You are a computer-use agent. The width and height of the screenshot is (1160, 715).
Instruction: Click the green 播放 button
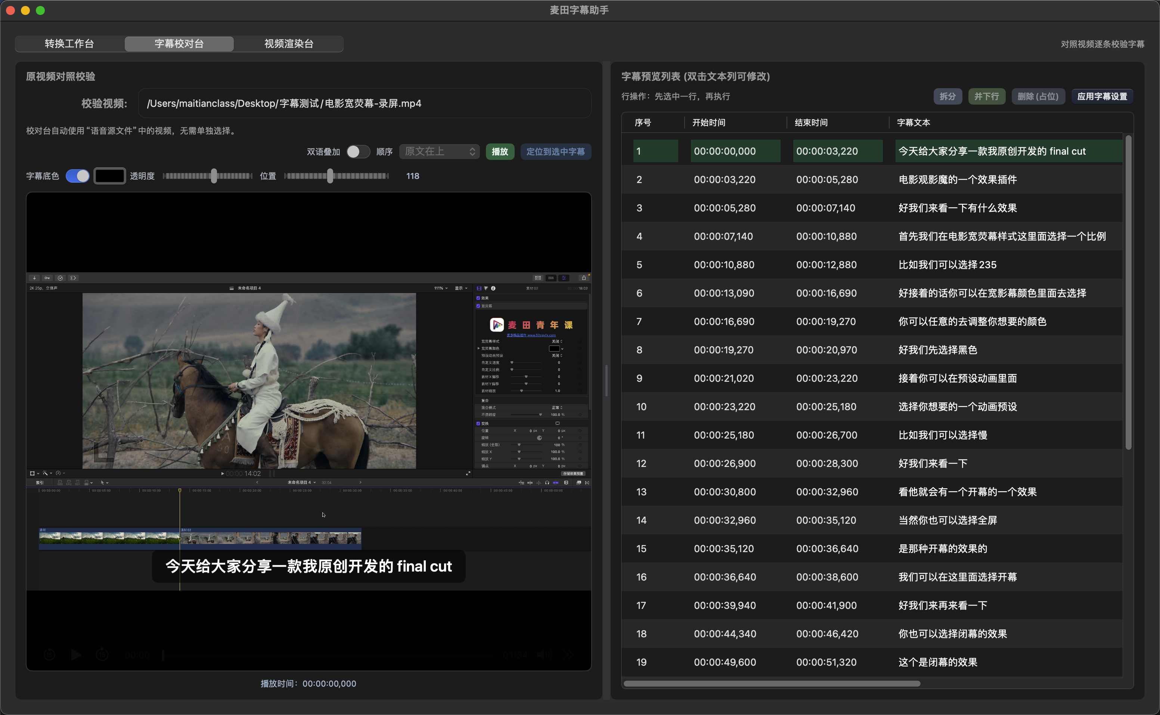pyautogui.click(x=500, y=152)
